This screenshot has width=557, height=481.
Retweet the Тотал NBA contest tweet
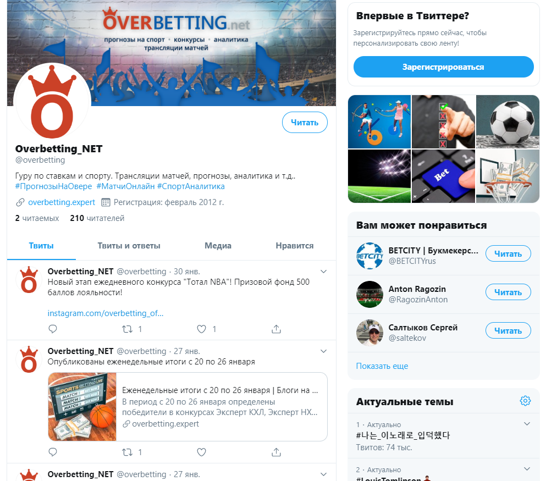click(127, 329)
